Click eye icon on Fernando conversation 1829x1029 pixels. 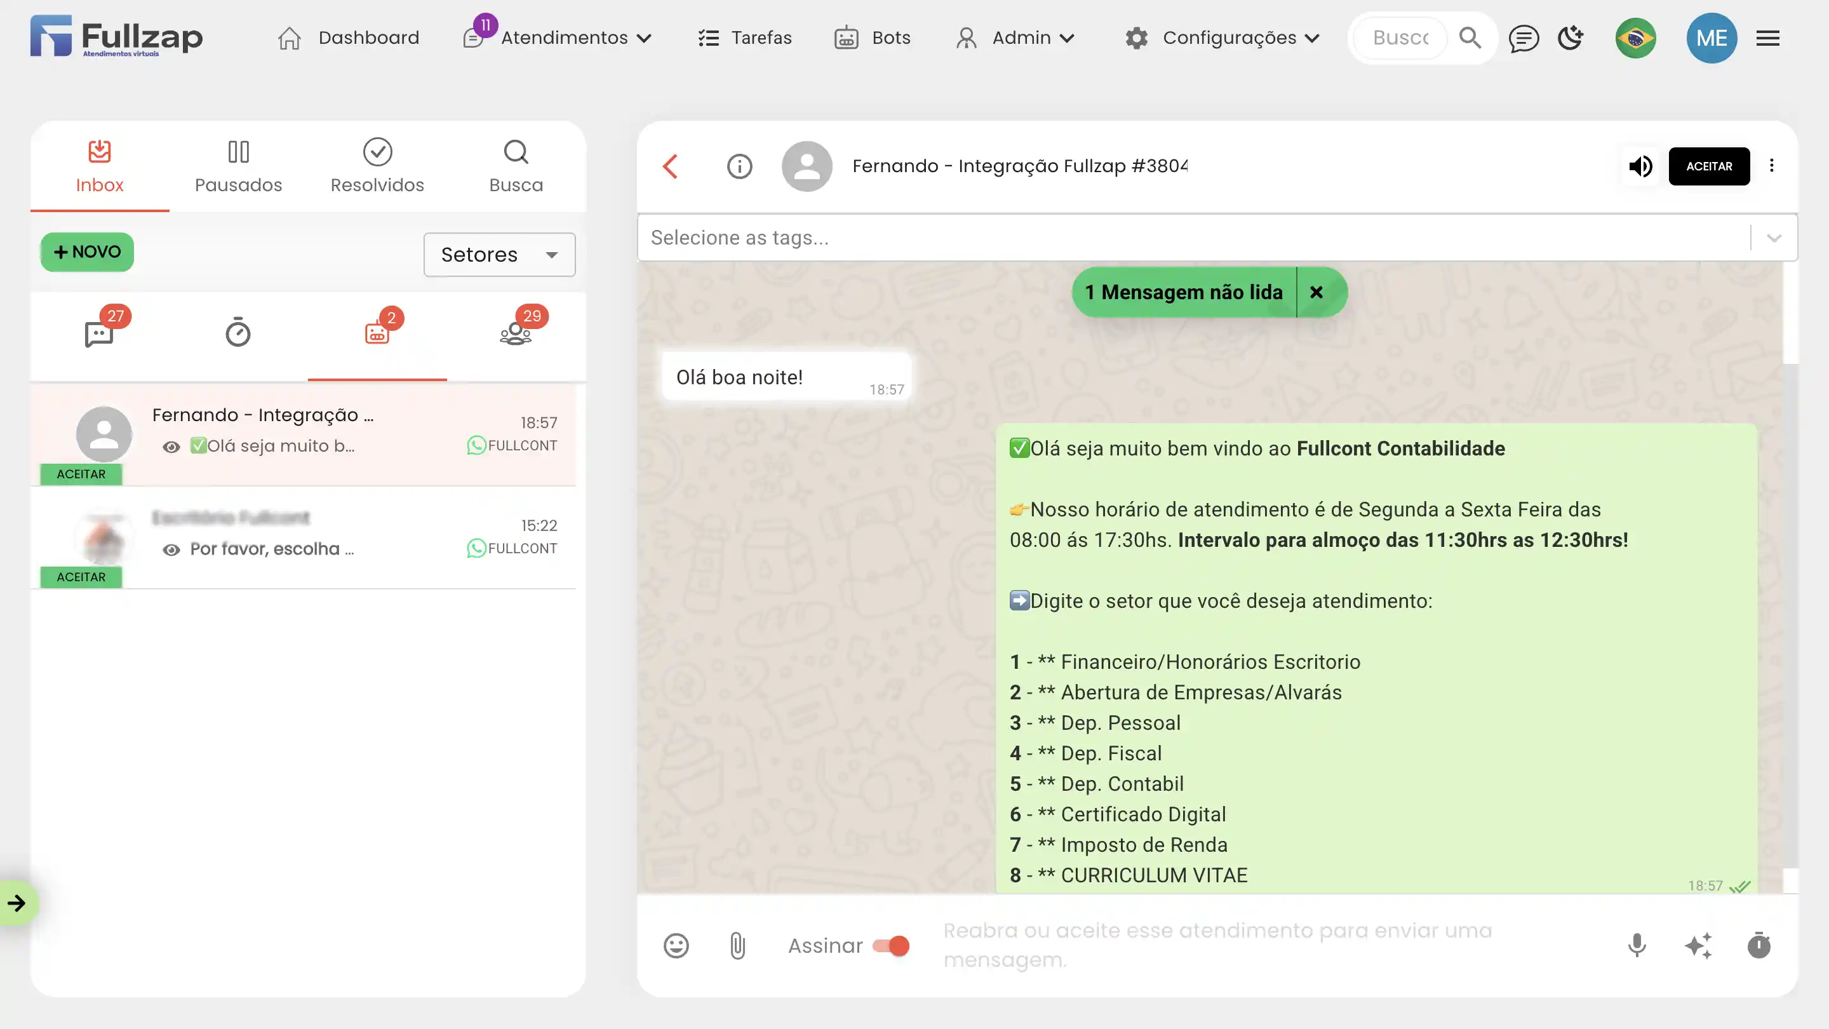171,447
